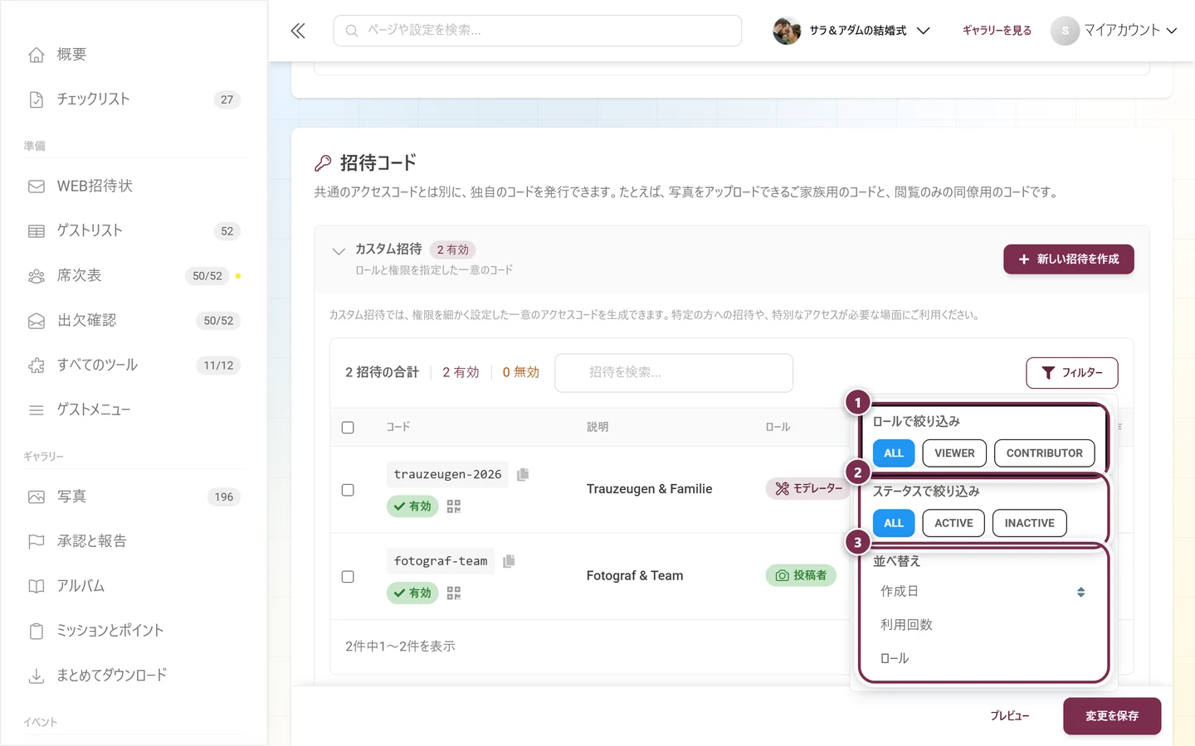Select ALL under ステータスで絞り込み
The height and width of the screenshot is (746, 1195).
[894, 523]
